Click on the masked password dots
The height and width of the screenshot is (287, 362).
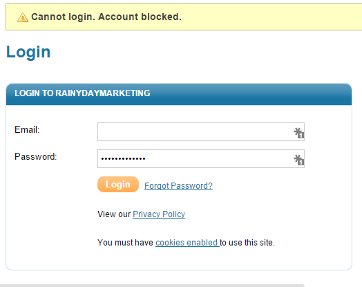point(123,159)
